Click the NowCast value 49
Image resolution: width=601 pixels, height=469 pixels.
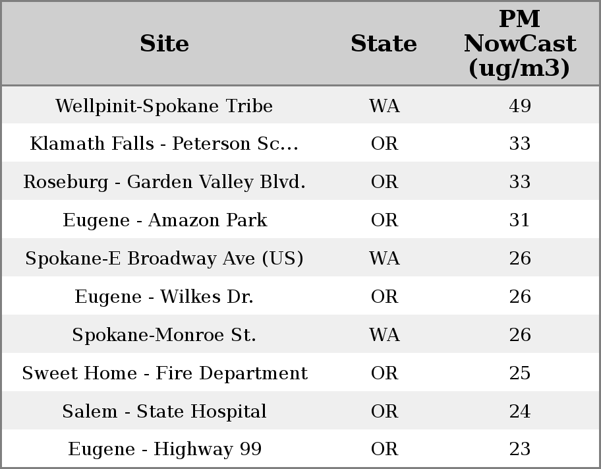[519, 106]
